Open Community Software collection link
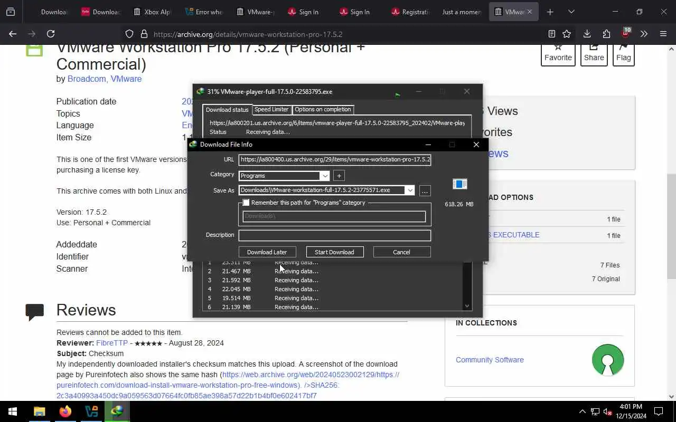 (490, 360)
